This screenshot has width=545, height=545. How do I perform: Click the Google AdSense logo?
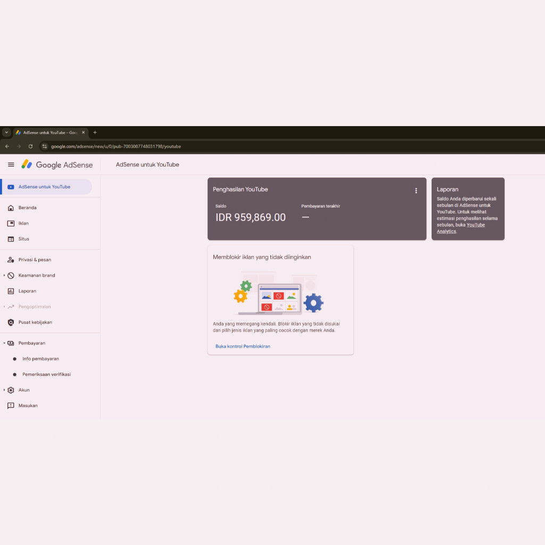56,165
